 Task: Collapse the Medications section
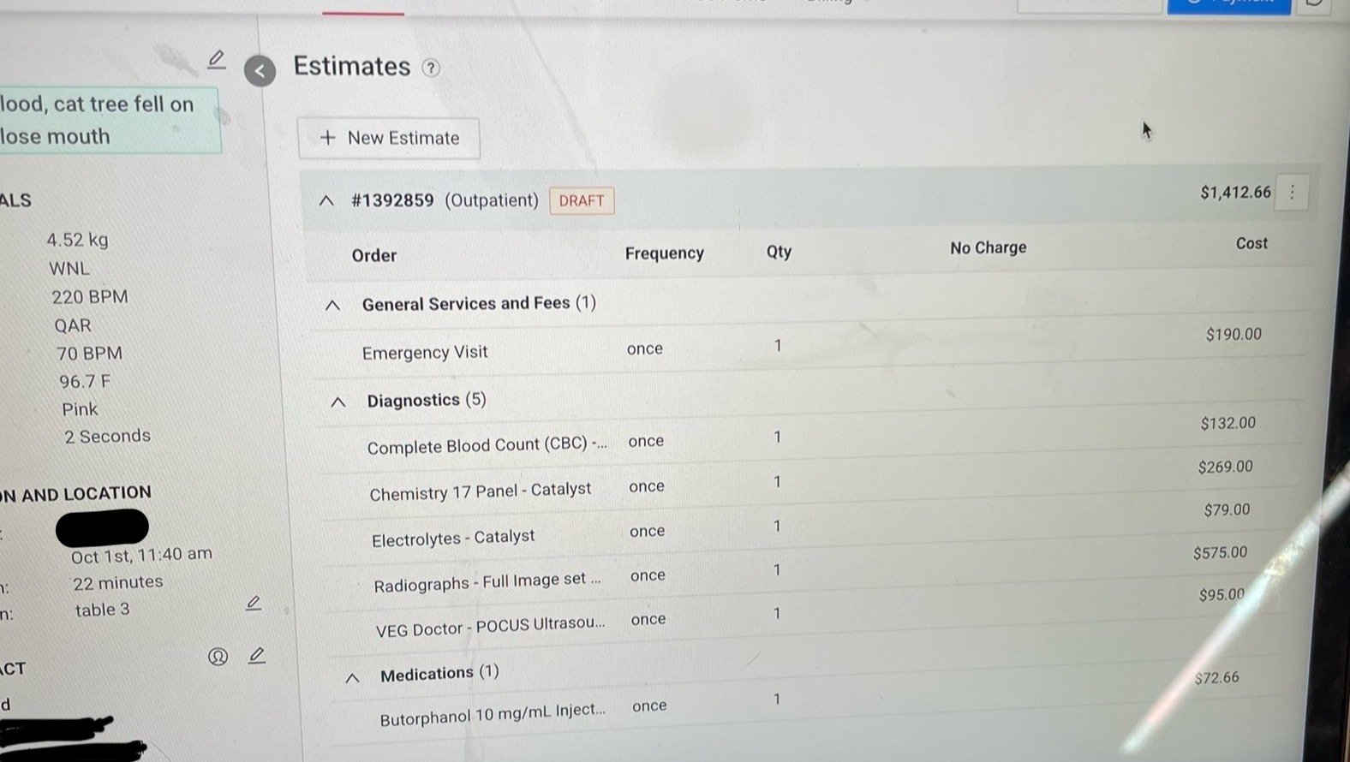coord(352,677)
